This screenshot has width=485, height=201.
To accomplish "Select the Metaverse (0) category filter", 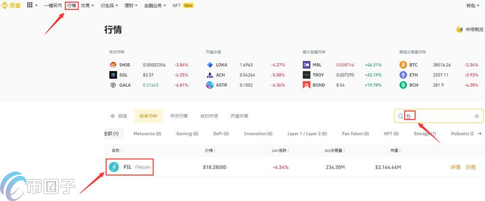I will (x=147, y=134).
